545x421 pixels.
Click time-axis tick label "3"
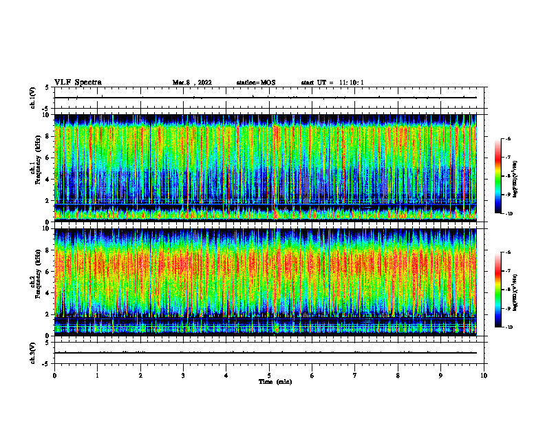click(183, 376)
